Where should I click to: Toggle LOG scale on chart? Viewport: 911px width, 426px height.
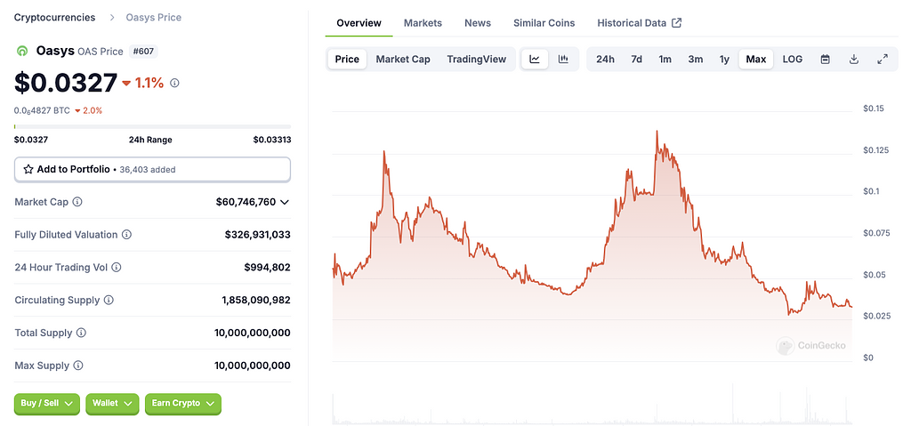(x=792, y=60)
